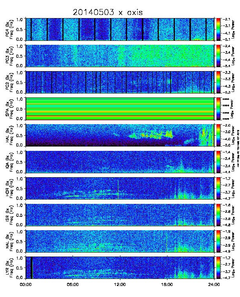The width and height of the screenshot is (240, 297).
Task: Open the IQA spectrogram panel
Action: (120, 162)
